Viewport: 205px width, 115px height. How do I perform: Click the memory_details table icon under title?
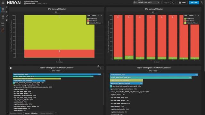point(25,4)
